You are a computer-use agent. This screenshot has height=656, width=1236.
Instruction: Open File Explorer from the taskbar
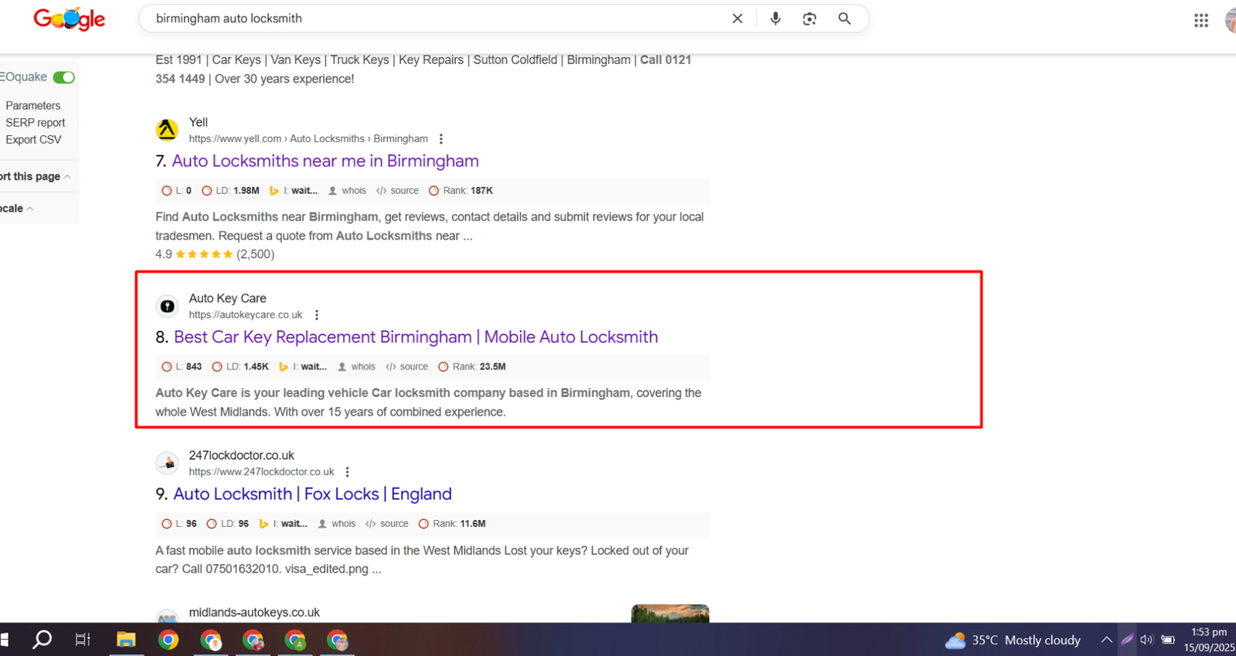[126, 640]
